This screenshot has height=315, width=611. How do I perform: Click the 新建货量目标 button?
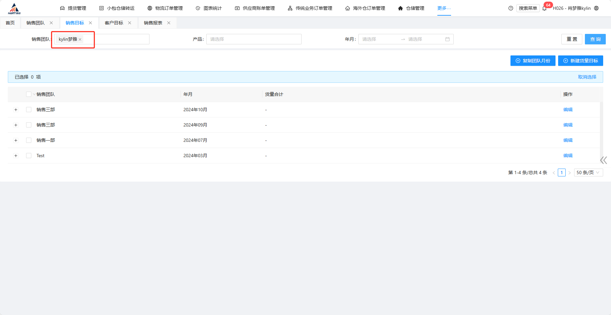(x=580, y=61)
